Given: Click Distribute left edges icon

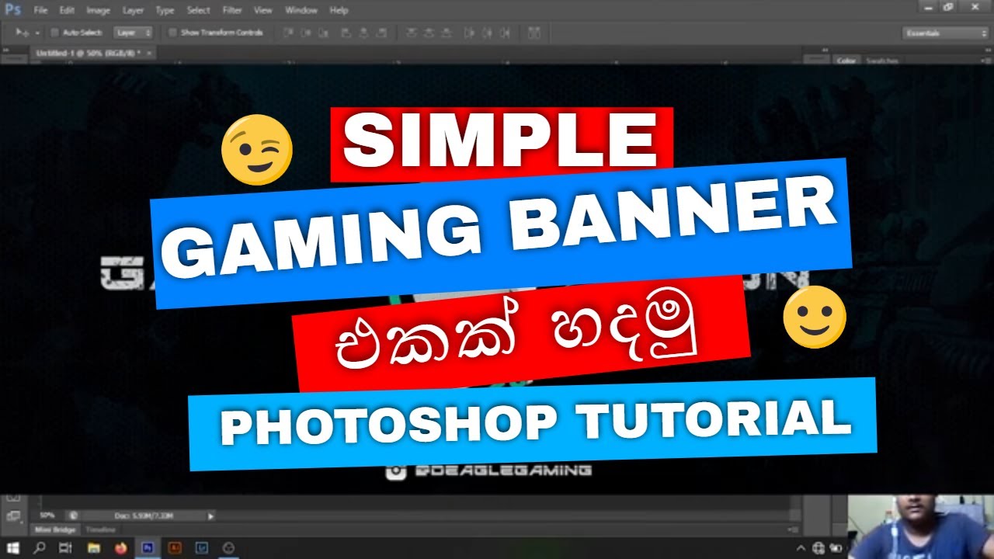Looking at the screenshot, I should pyautogui.click(x=469, y=33).
